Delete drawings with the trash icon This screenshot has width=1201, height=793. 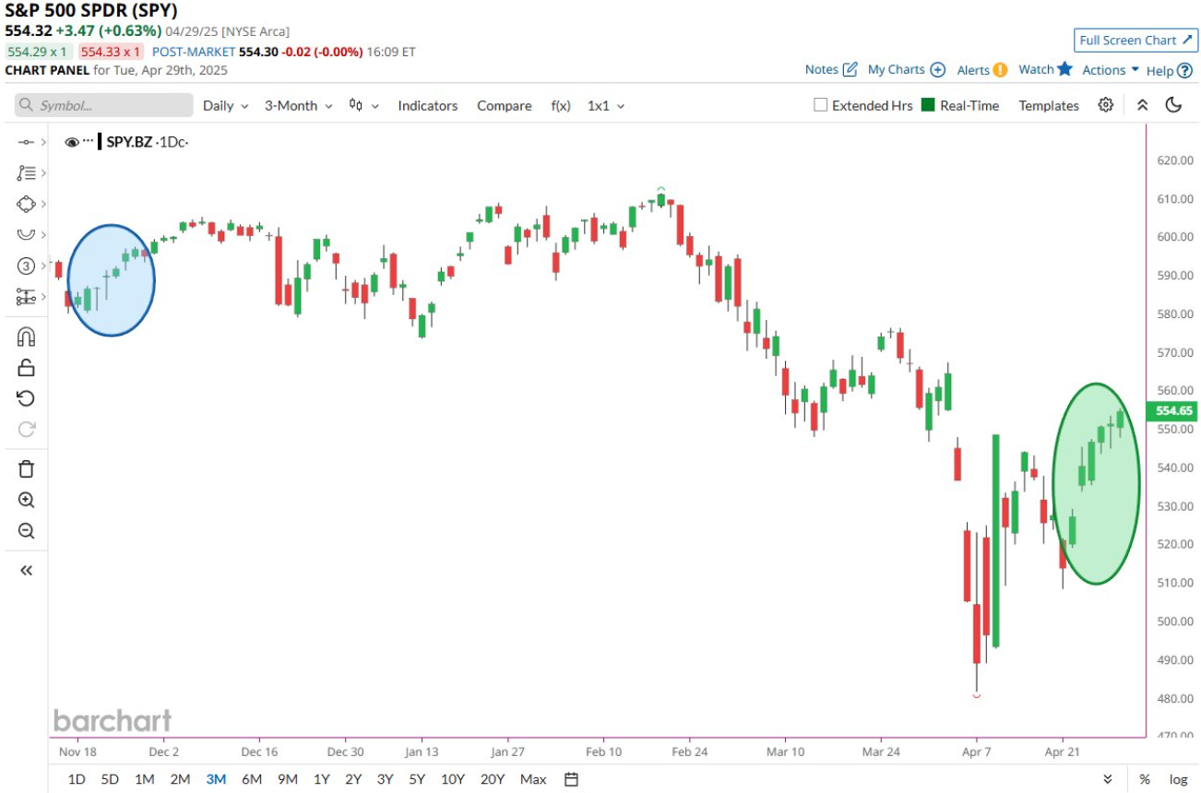pos(26,468)
